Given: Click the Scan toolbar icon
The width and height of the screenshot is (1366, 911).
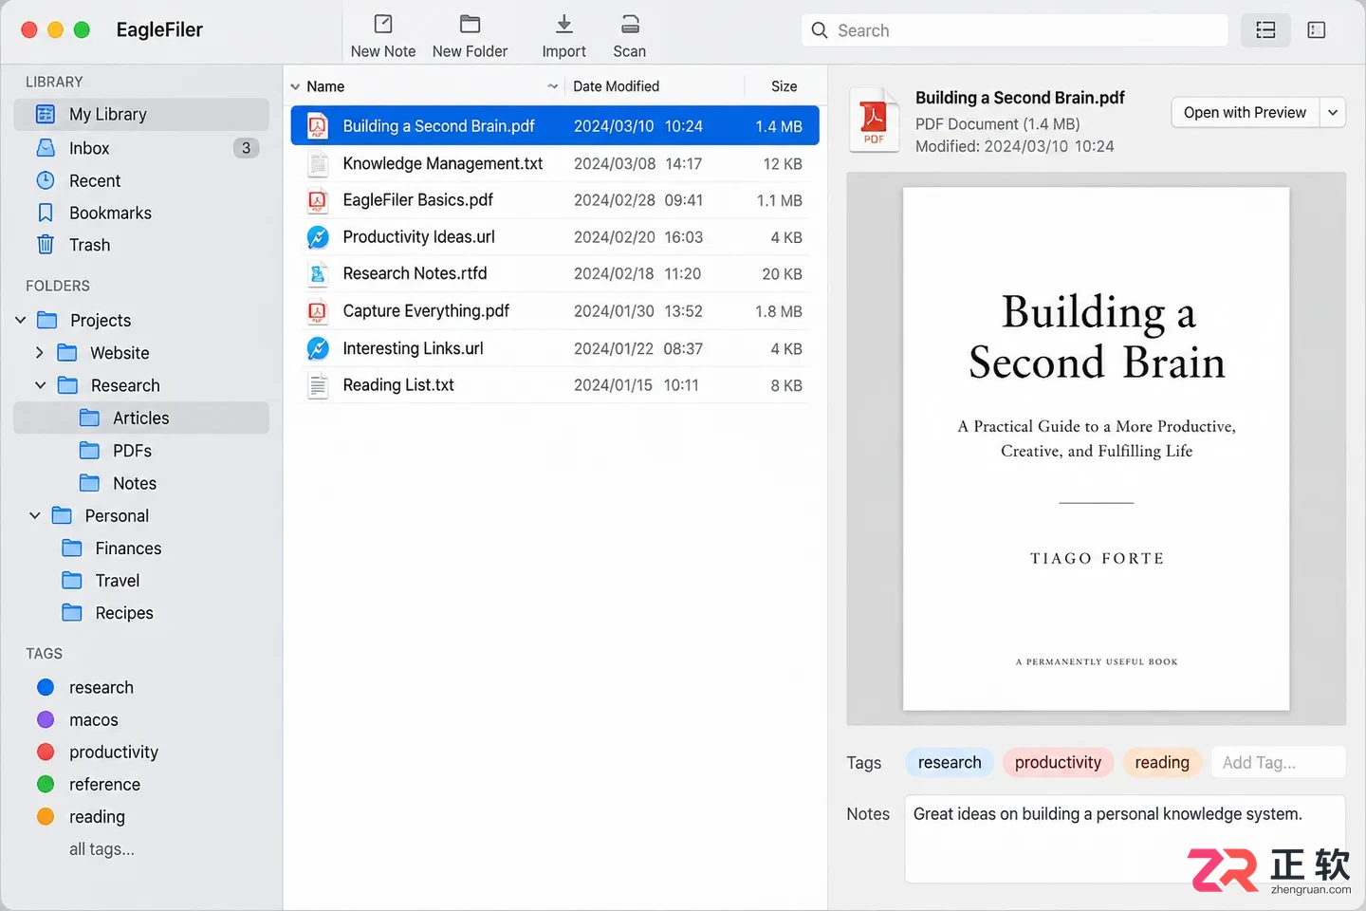Looking at the screenshot, I should pos(630,24).
